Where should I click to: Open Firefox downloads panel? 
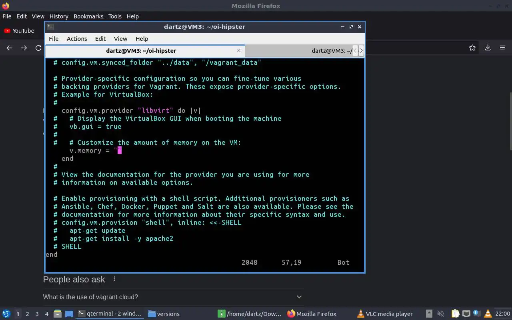pyautogui.click(x=488, y=48)
